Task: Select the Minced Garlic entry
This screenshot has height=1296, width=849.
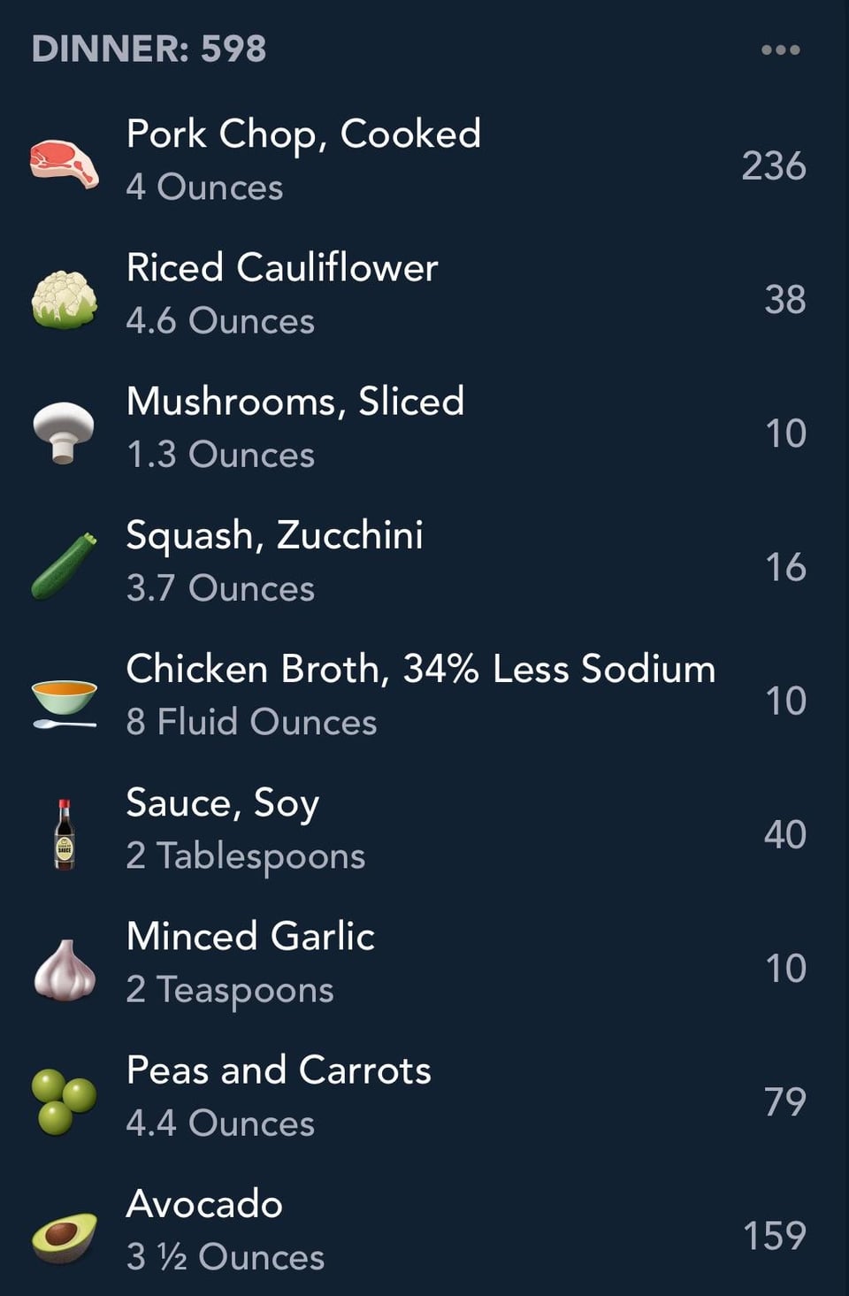Action: [x=250, y=937]
